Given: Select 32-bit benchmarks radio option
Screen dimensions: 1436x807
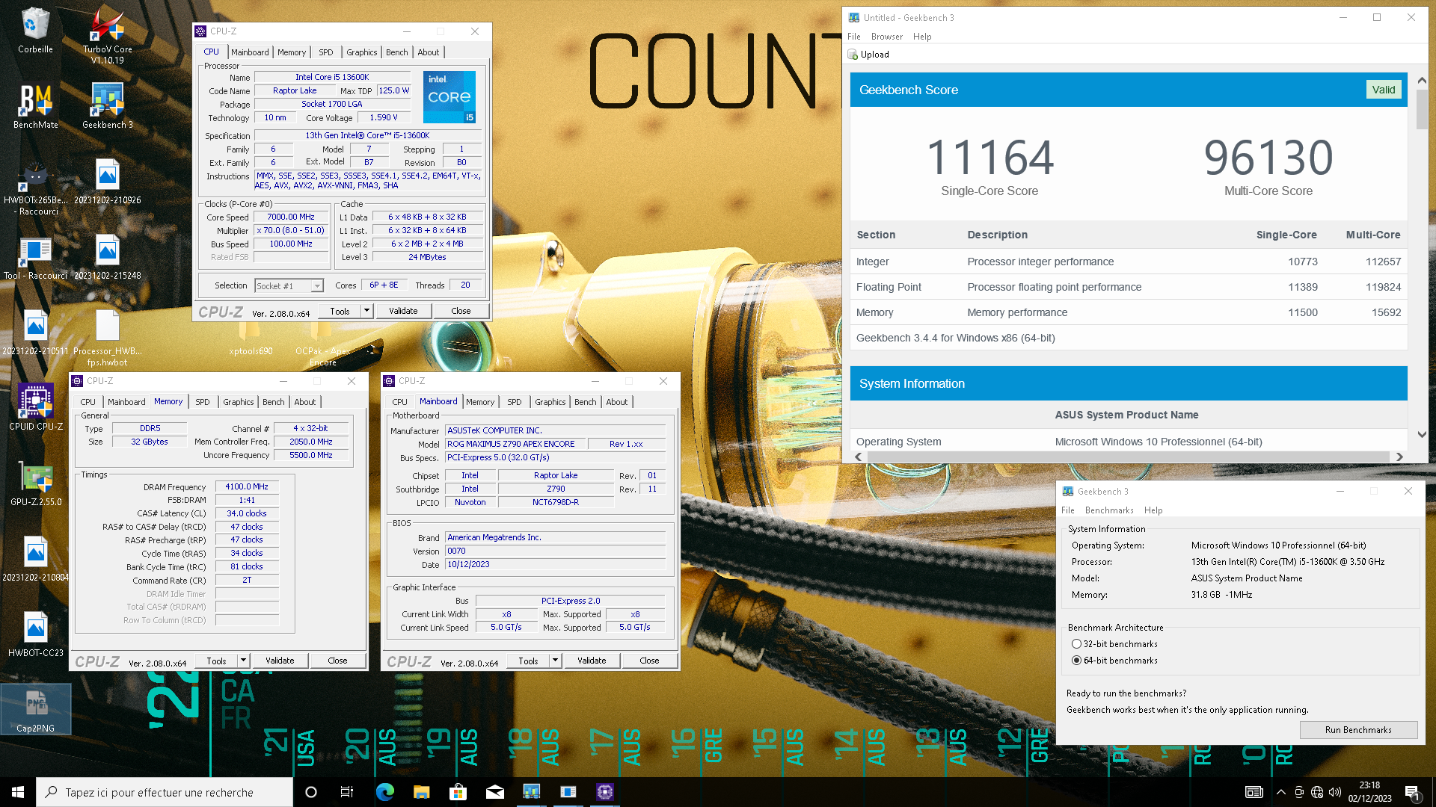Looking at the screenshot, I should [x=1076, y=644].
